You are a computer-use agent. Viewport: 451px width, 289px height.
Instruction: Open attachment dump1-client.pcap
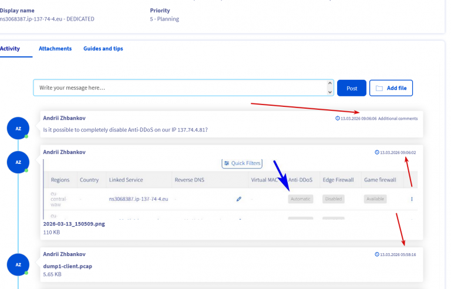point(68,266)
